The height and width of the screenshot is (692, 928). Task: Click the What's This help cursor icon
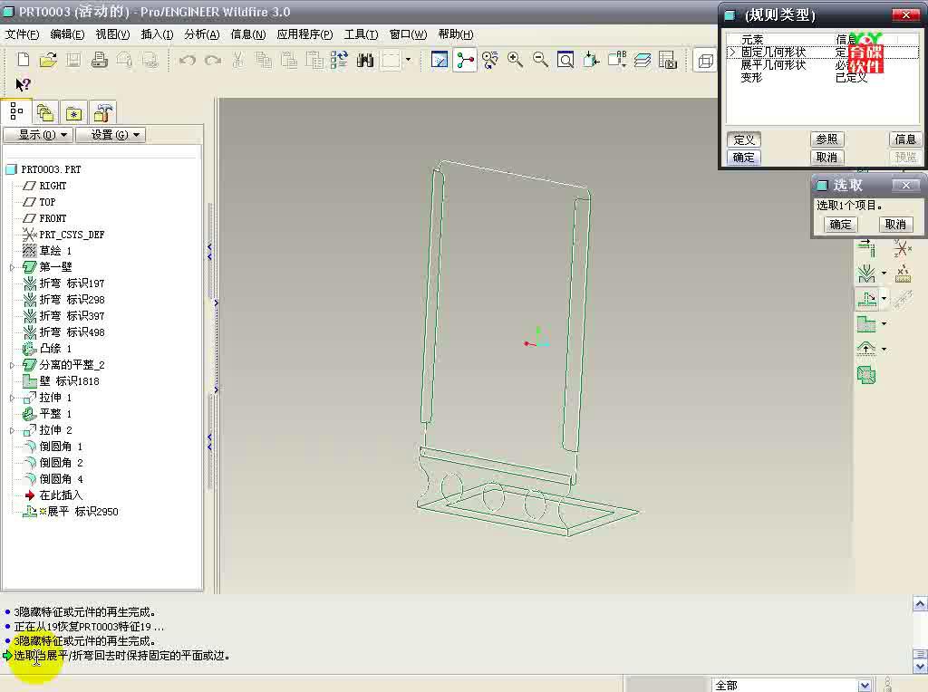(x=23, y=84)
